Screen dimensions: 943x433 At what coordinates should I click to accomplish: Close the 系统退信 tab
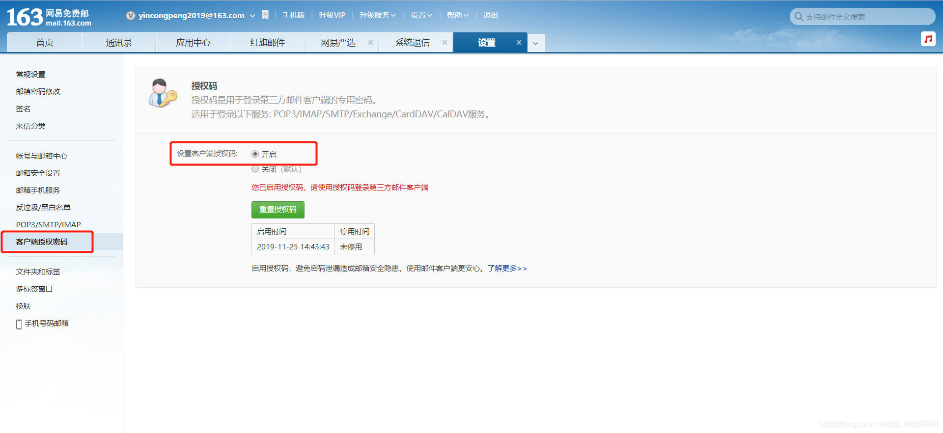pyautogui.click(x=444, y=43)
